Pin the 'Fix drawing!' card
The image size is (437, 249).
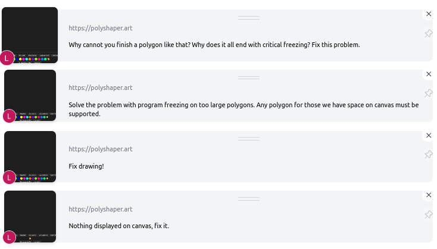[x=428, y=154]
